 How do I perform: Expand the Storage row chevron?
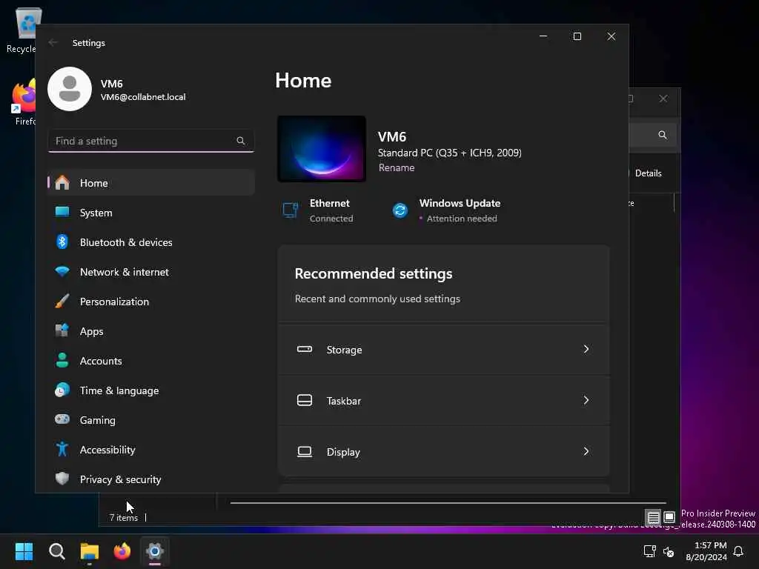586,349
